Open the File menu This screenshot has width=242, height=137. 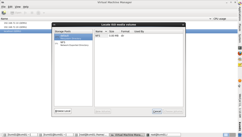tap(3, 7)
